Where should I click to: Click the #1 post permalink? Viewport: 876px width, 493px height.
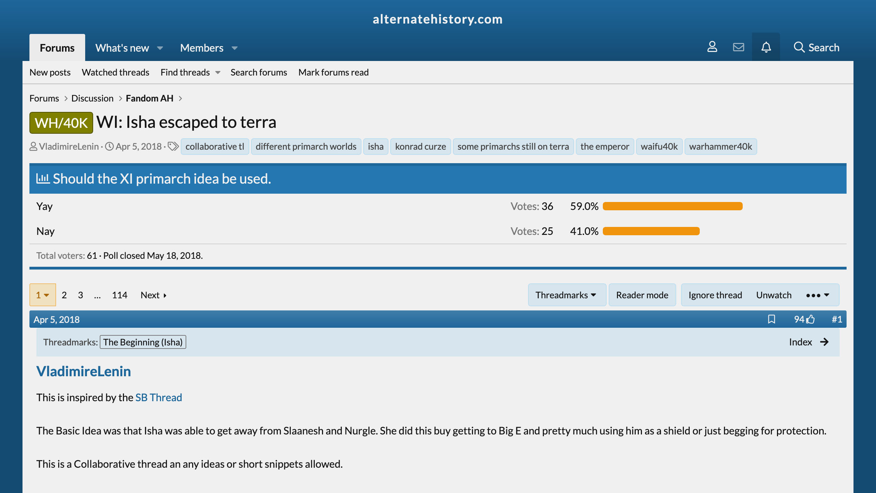pyautogui.click(x=837, y=319)
